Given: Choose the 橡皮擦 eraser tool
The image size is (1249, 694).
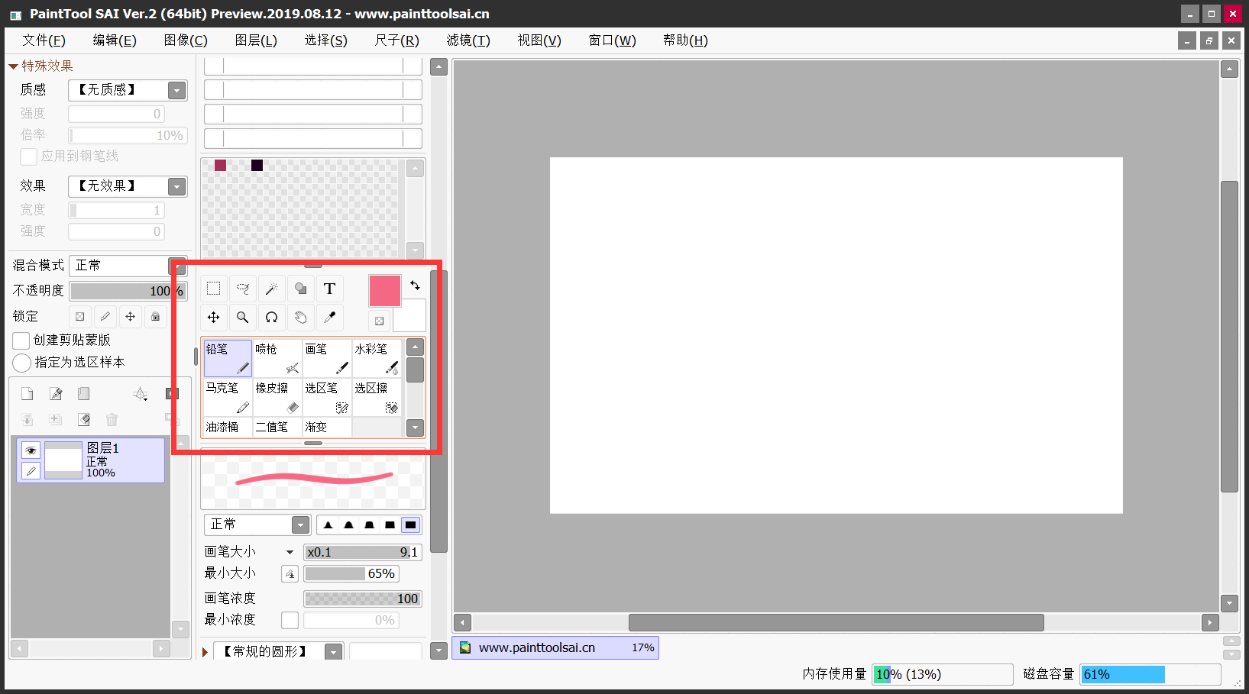Looking at the screenshot, I should coord(277,398).
